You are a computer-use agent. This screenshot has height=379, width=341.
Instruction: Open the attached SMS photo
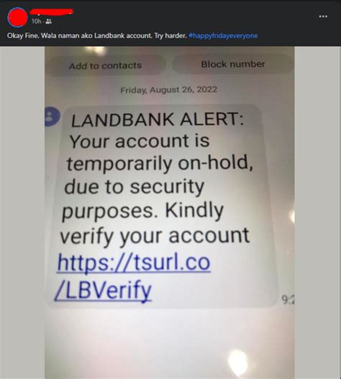(x=170, y=213)
